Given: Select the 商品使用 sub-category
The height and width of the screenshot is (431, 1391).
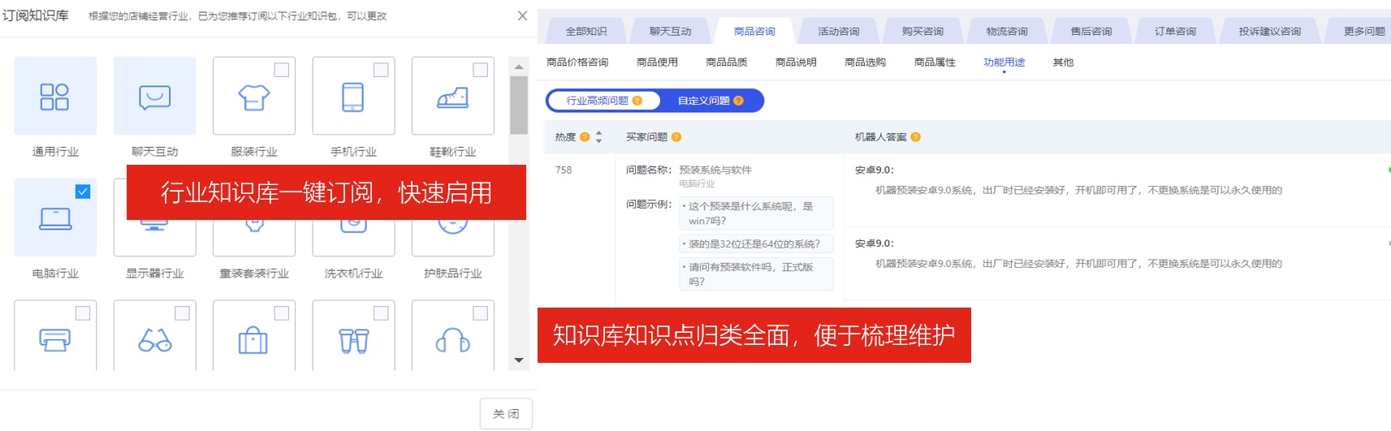Looking at the screenshot, I should coord(657,62).
